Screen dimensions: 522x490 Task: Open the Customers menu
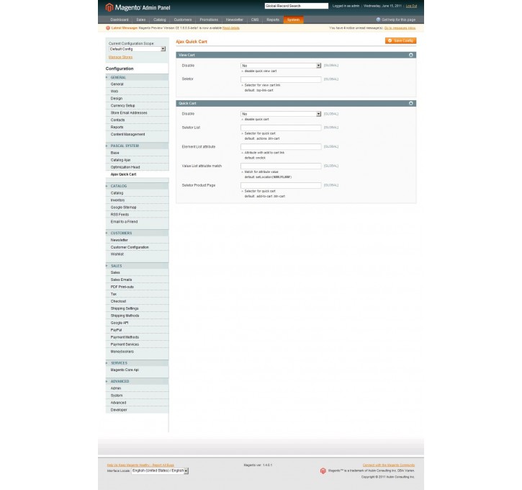183,19
